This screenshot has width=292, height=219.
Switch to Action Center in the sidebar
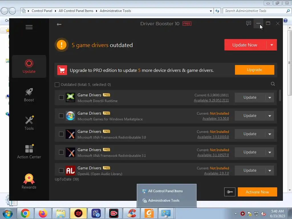(29, 152)
